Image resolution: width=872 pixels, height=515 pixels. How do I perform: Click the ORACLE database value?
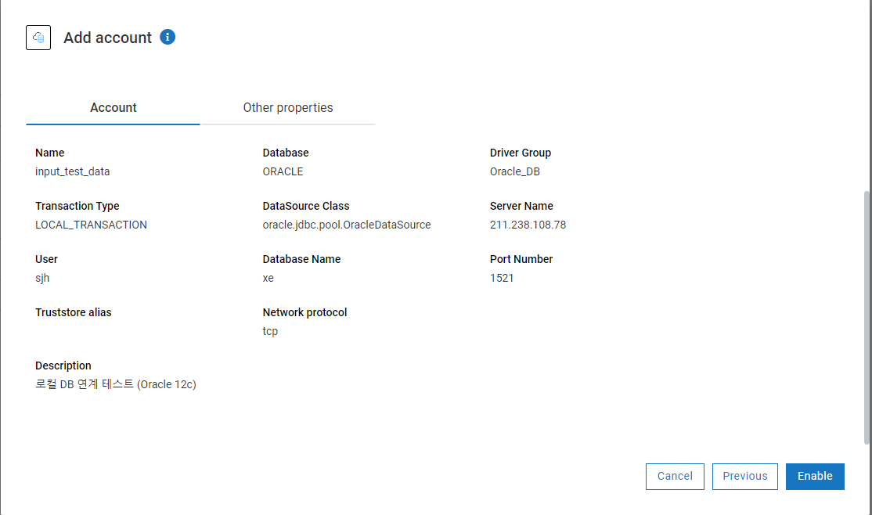pyautogui.click(x=283, y=171)
